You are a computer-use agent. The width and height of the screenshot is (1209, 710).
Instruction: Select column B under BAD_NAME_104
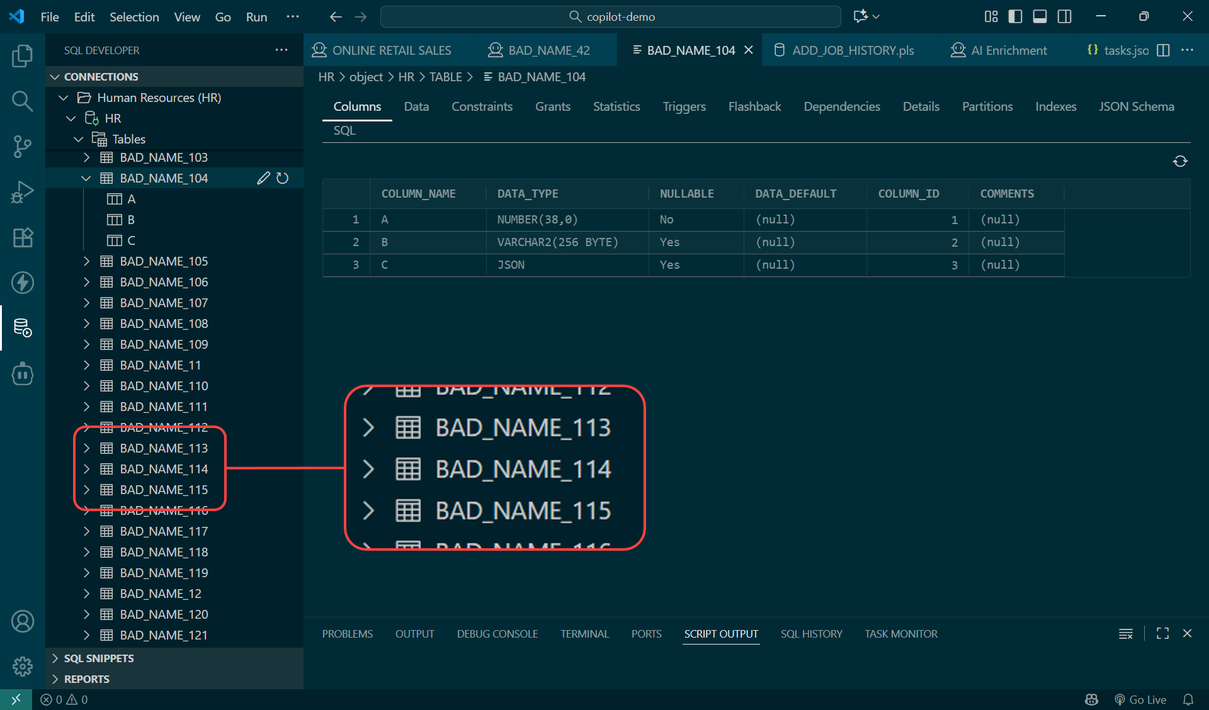131,220
